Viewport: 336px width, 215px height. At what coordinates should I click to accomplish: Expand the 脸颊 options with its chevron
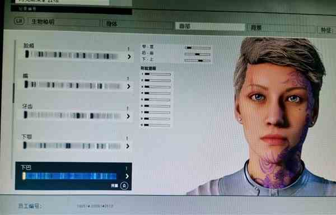129,57
